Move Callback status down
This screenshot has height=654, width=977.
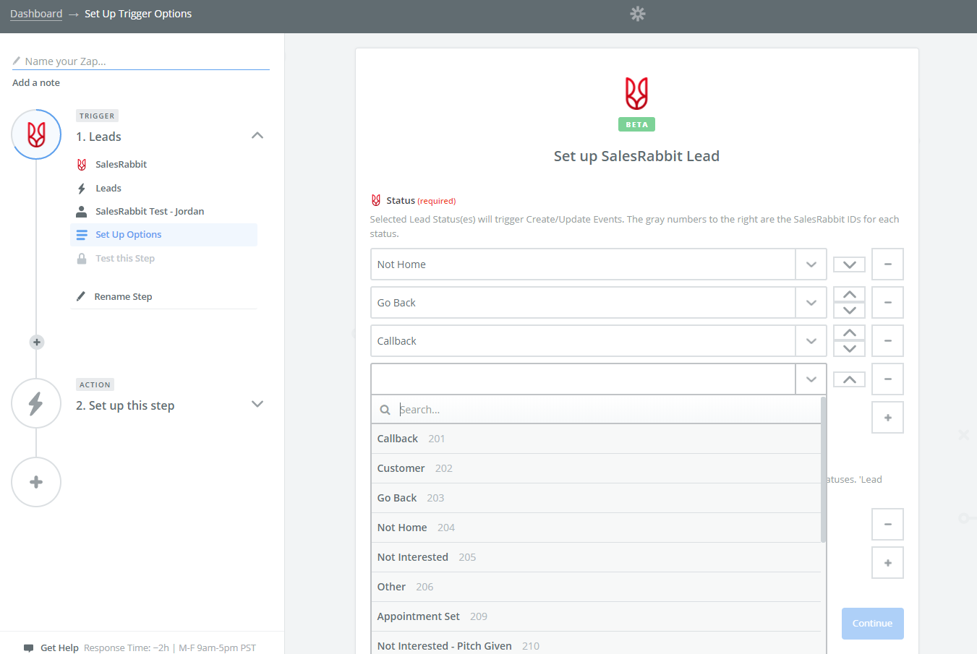click(x=849, y=349)
